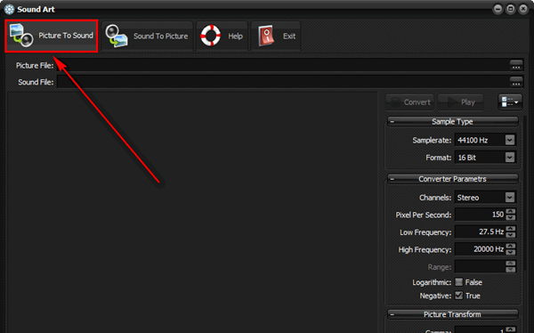Click the Sound Art app icon in title bar

click(9, 9)
